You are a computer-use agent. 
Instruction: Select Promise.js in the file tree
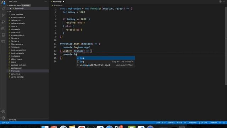pos(28,71)
